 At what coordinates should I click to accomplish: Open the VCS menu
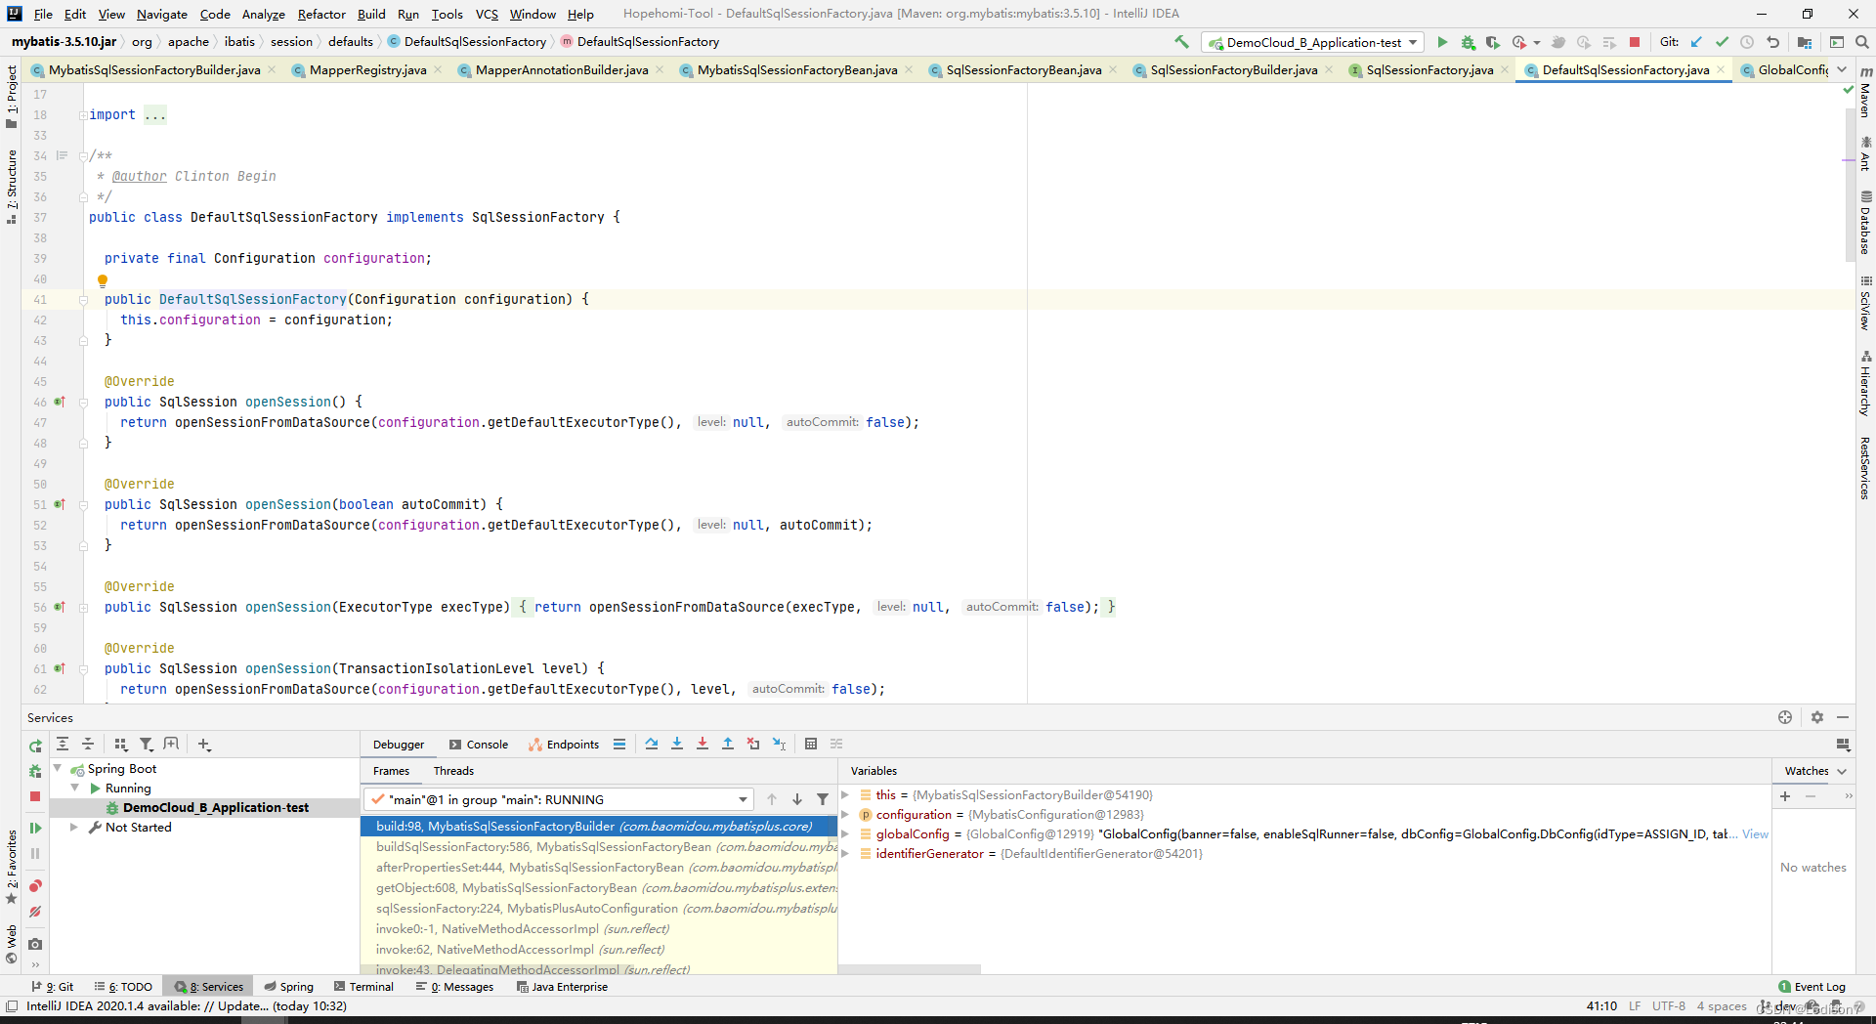click(x=487, y=14)
